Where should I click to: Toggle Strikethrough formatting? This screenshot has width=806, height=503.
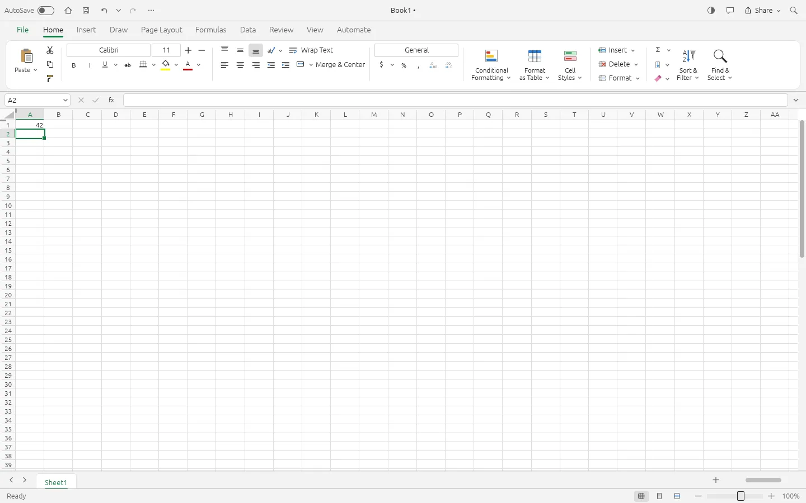[x=128, y=65]
